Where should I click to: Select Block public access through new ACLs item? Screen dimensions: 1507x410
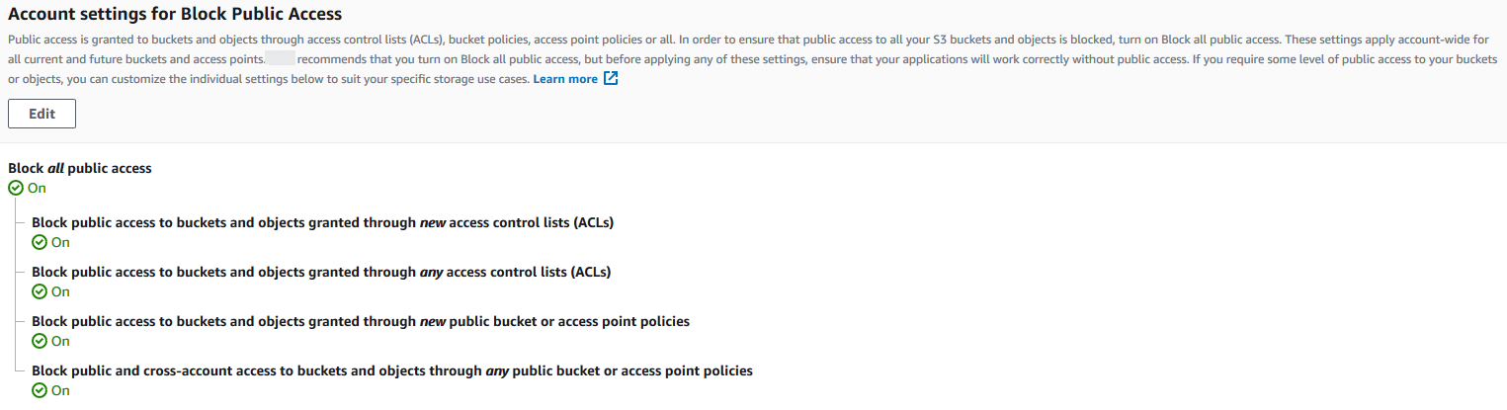(322, 222)
